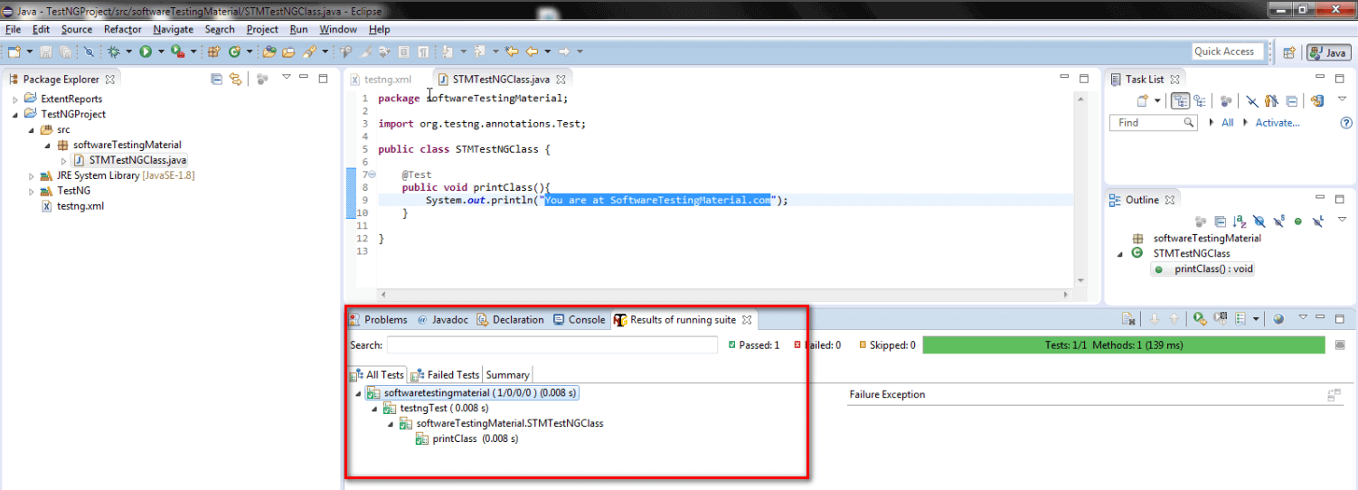Screen dimensions: 1358x490
Task: Click the Save icon in main toolbar
Action: coord(45,52)
